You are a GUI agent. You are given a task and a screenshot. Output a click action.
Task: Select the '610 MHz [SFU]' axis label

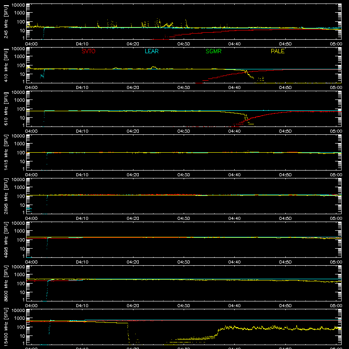(x=6, y=109)
